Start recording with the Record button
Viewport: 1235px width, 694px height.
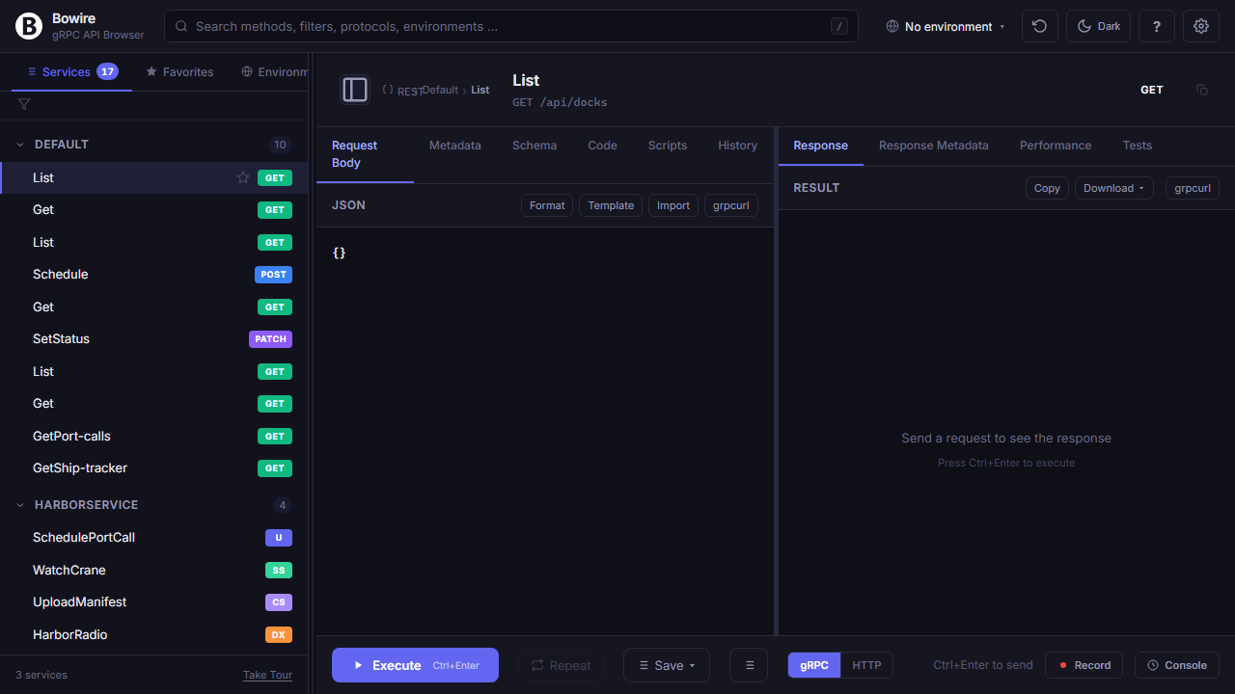[1085, 665]
